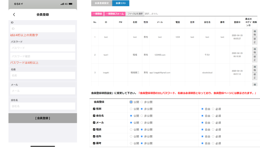Image resolution: width=260 pixels, height=148 pixels.
Task: Open the 会員リスト tab
Action: pos(118,4)
